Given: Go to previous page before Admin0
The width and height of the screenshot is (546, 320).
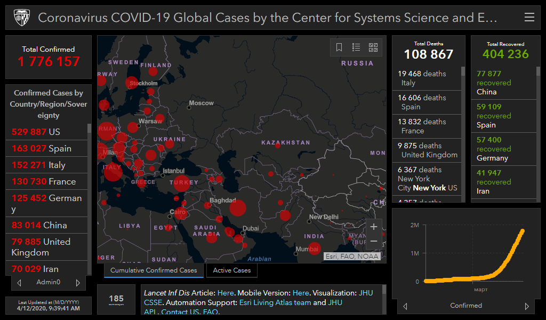Looking at the screenshot, I should 20,283.
